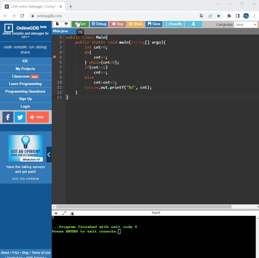
Task: Collapse the console panel chevron
Action: [56, 213]
